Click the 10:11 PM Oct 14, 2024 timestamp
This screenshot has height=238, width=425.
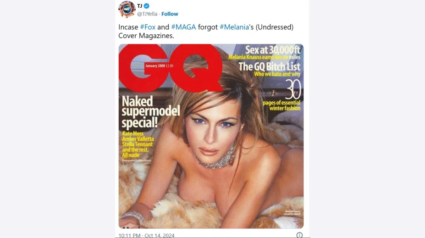click(x=146, y=235)
